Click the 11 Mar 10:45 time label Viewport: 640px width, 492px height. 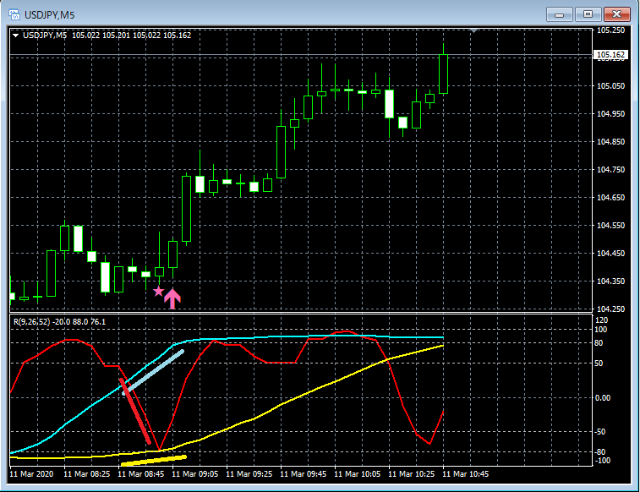(465, 474)
